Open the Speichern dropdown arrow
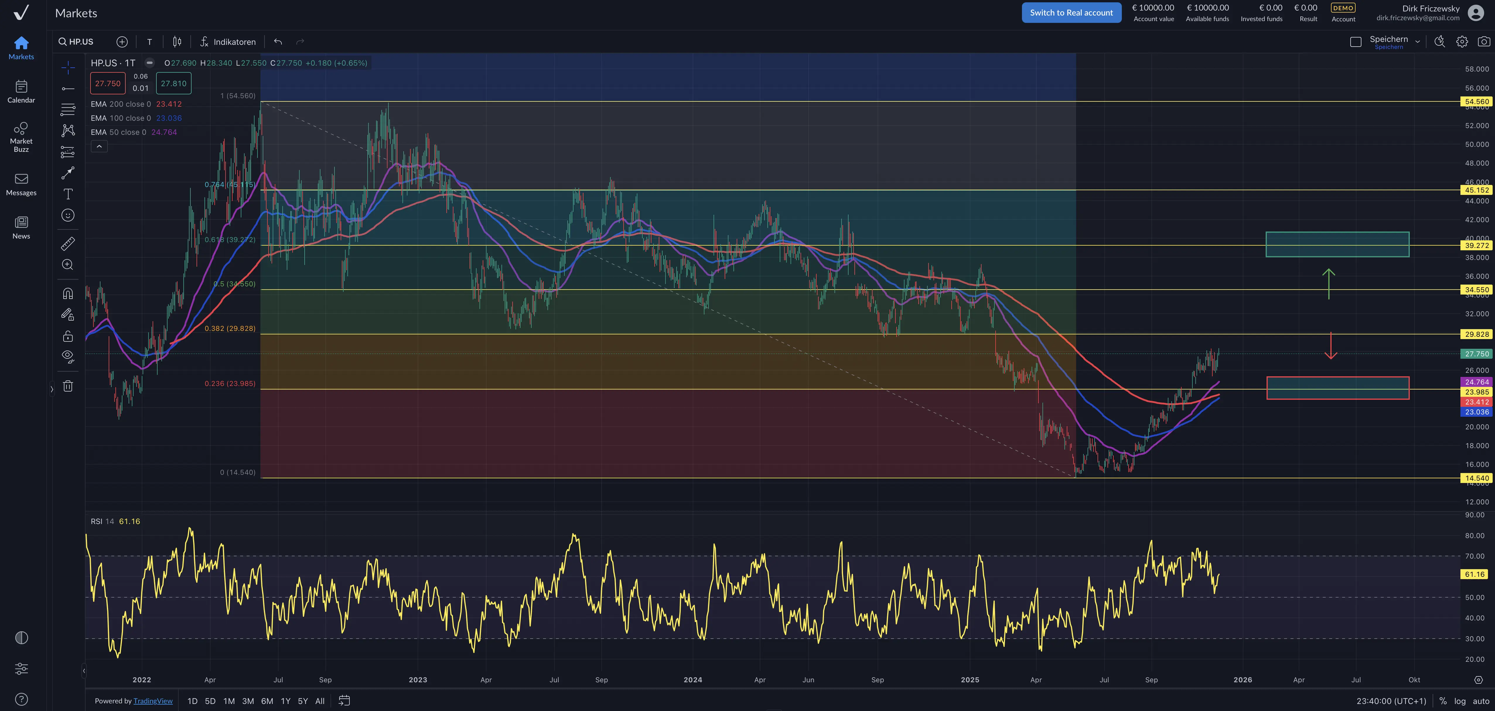The height and width of the screenshot is (711, 1495). [1417, 42]
